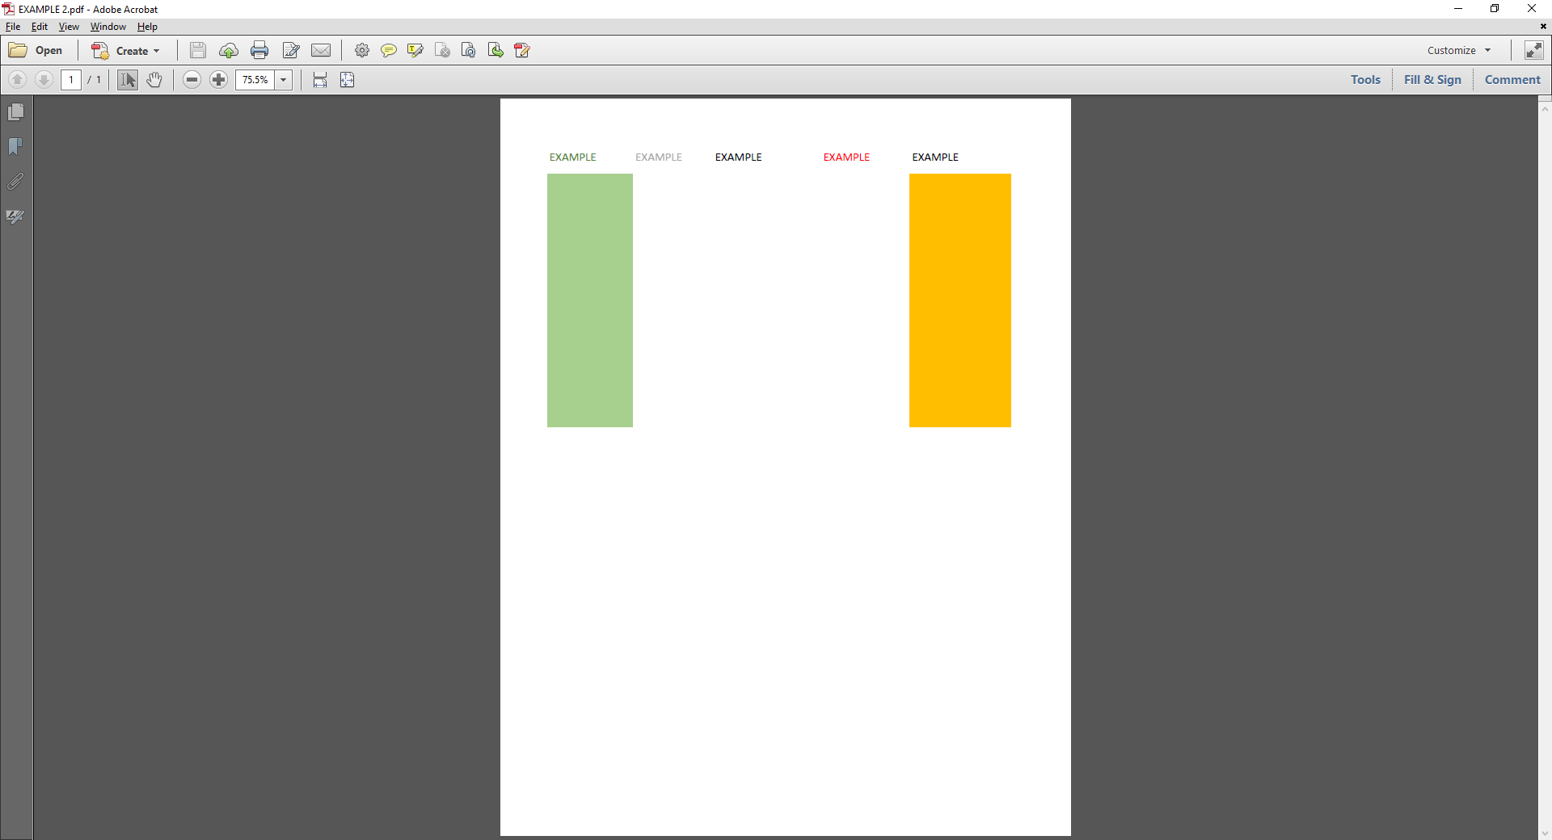This screenshot has width=1552, height=840.
Task: Click the 75.5% zoom value field
Action: 255,79
